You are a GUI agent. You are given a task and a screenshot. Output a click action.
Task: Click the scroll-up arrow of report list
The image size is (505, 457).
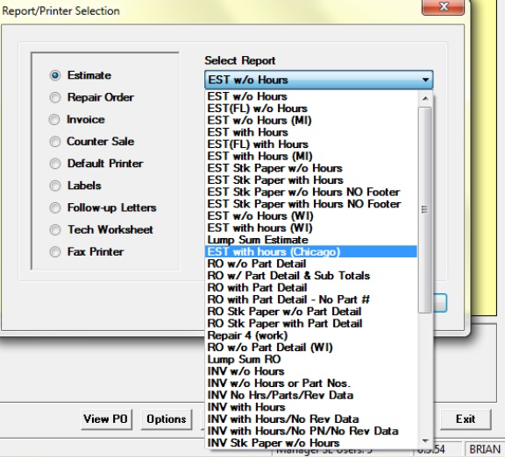pyautogui.click(x=425, y=98)
